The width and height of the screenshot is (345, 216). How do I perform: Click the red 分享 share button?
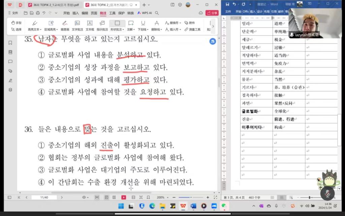[212, 13]
